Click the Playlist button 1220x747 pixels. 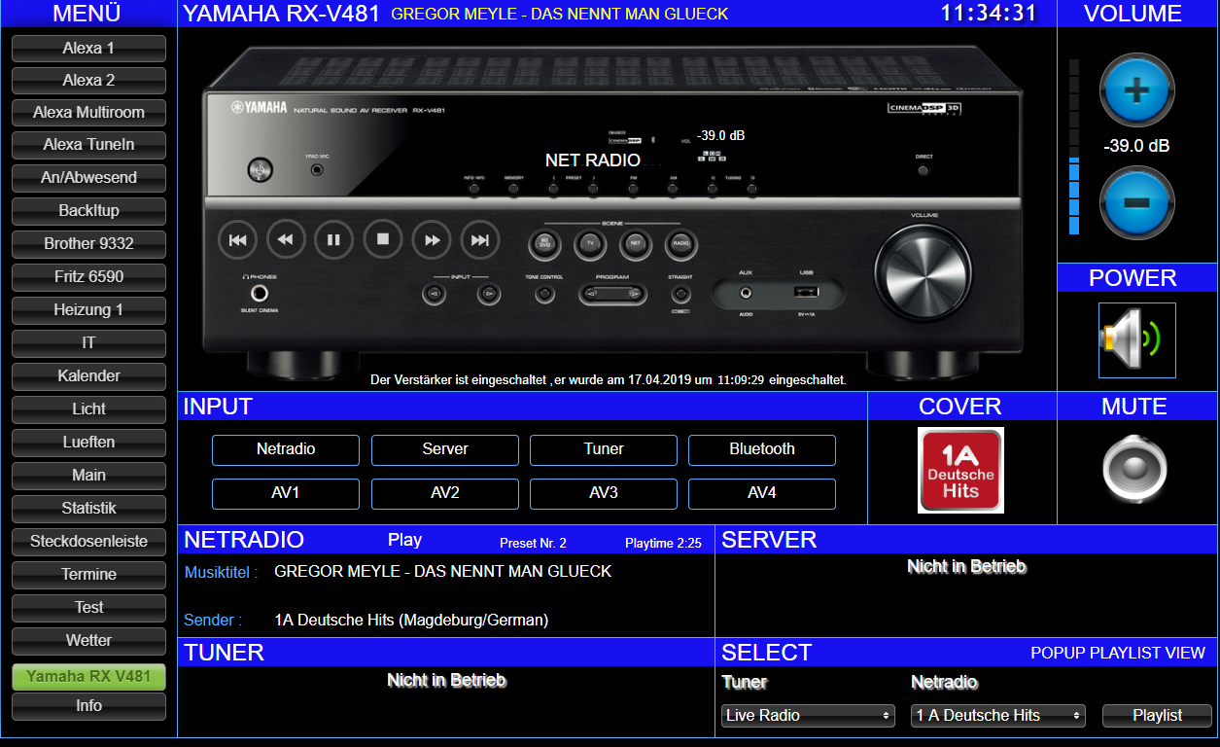click(x=1157, y=715)
